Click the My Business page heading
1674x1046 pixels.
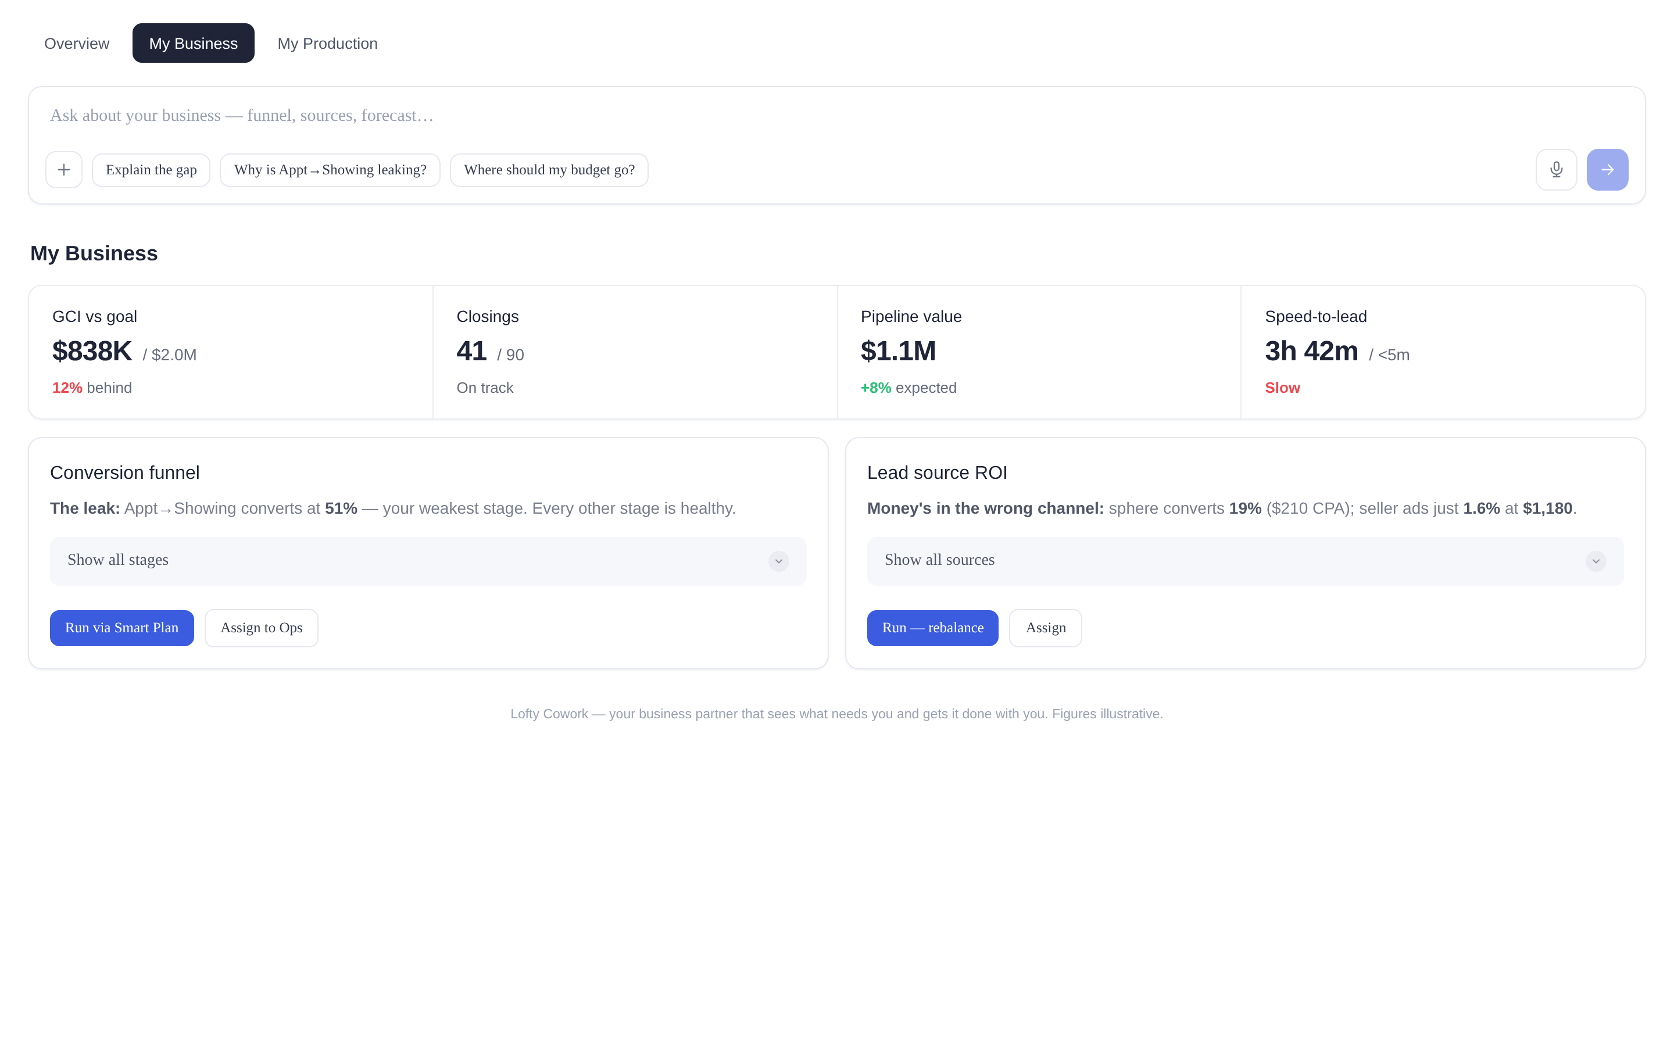(94, 254)
